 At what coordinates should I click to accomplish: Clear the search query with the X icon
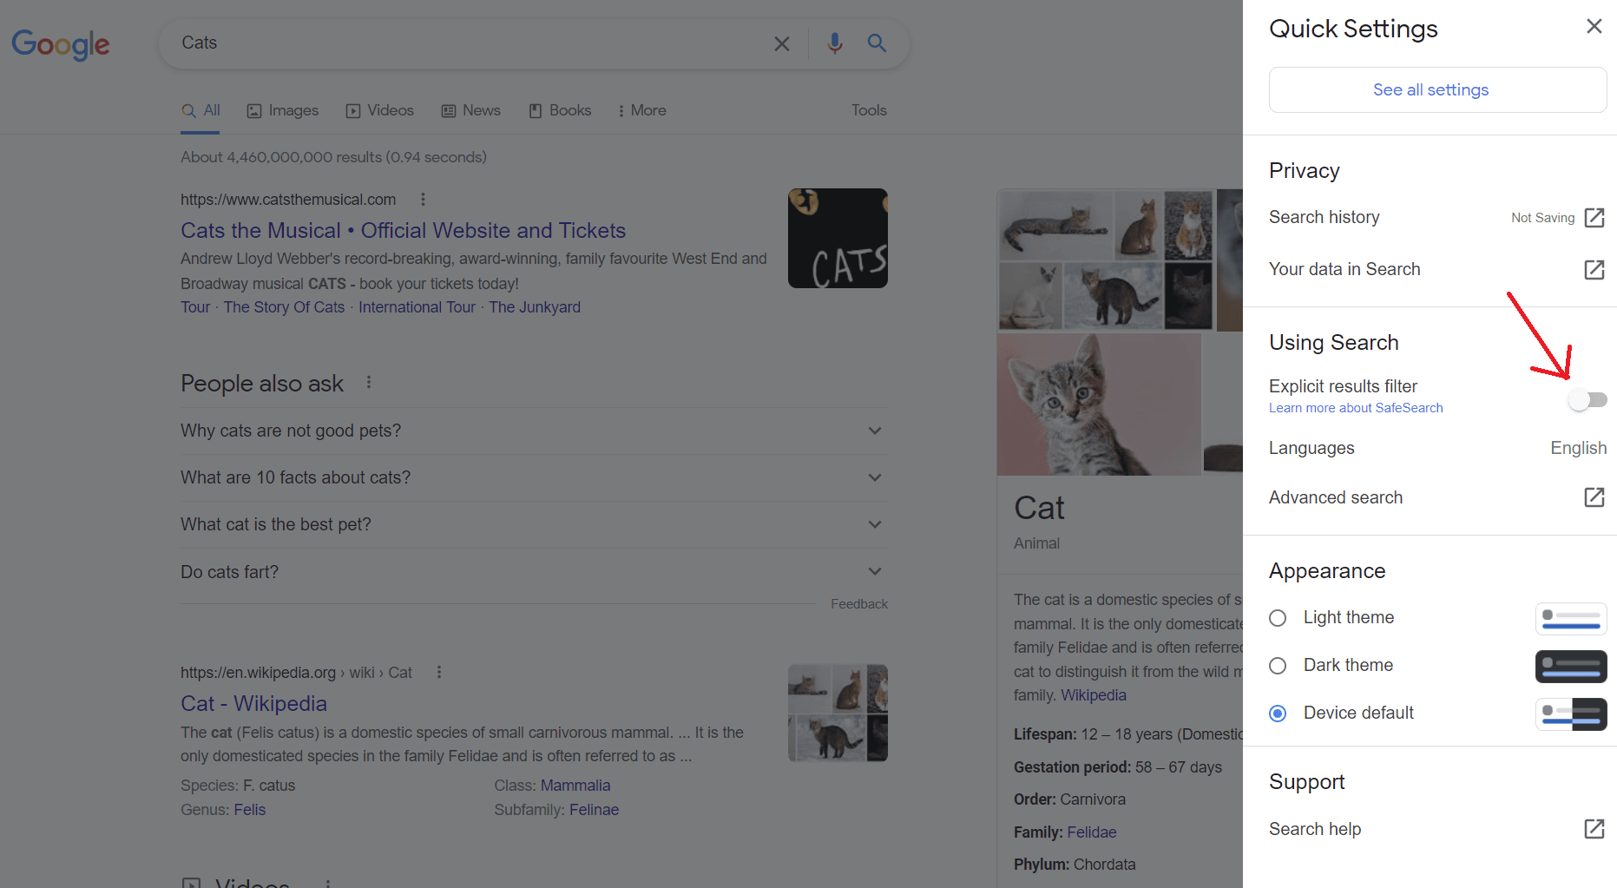click(781, 43)
